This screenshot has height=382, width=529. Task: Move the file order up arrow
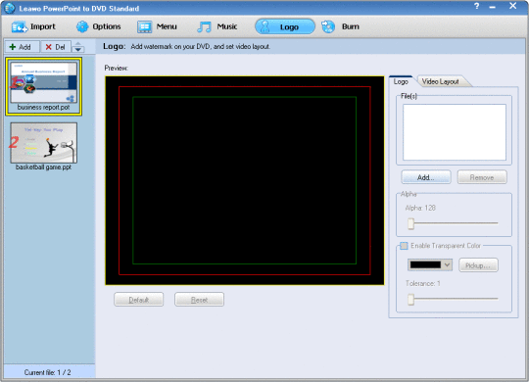[x=78, y=44]
